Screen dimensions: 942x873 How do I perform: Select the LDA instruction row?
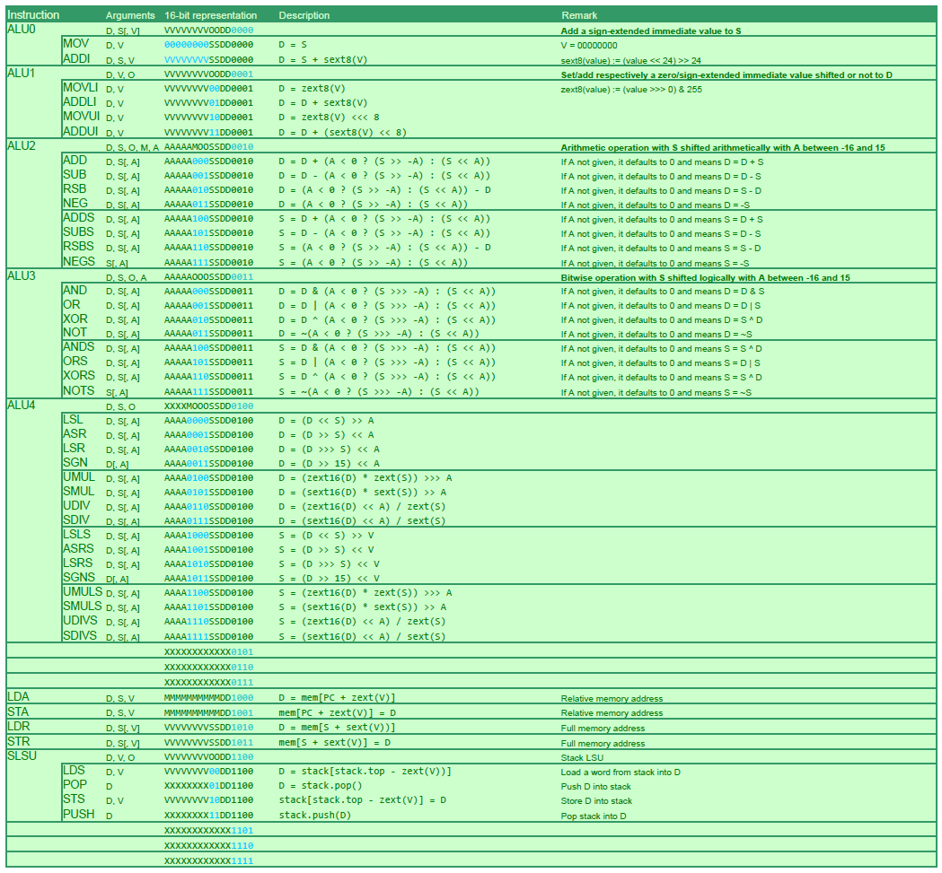pyautogui.click(x=18, y=697)
